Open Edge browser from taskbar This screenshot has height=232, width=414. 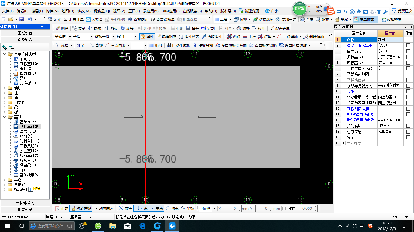tap(142, 226)
